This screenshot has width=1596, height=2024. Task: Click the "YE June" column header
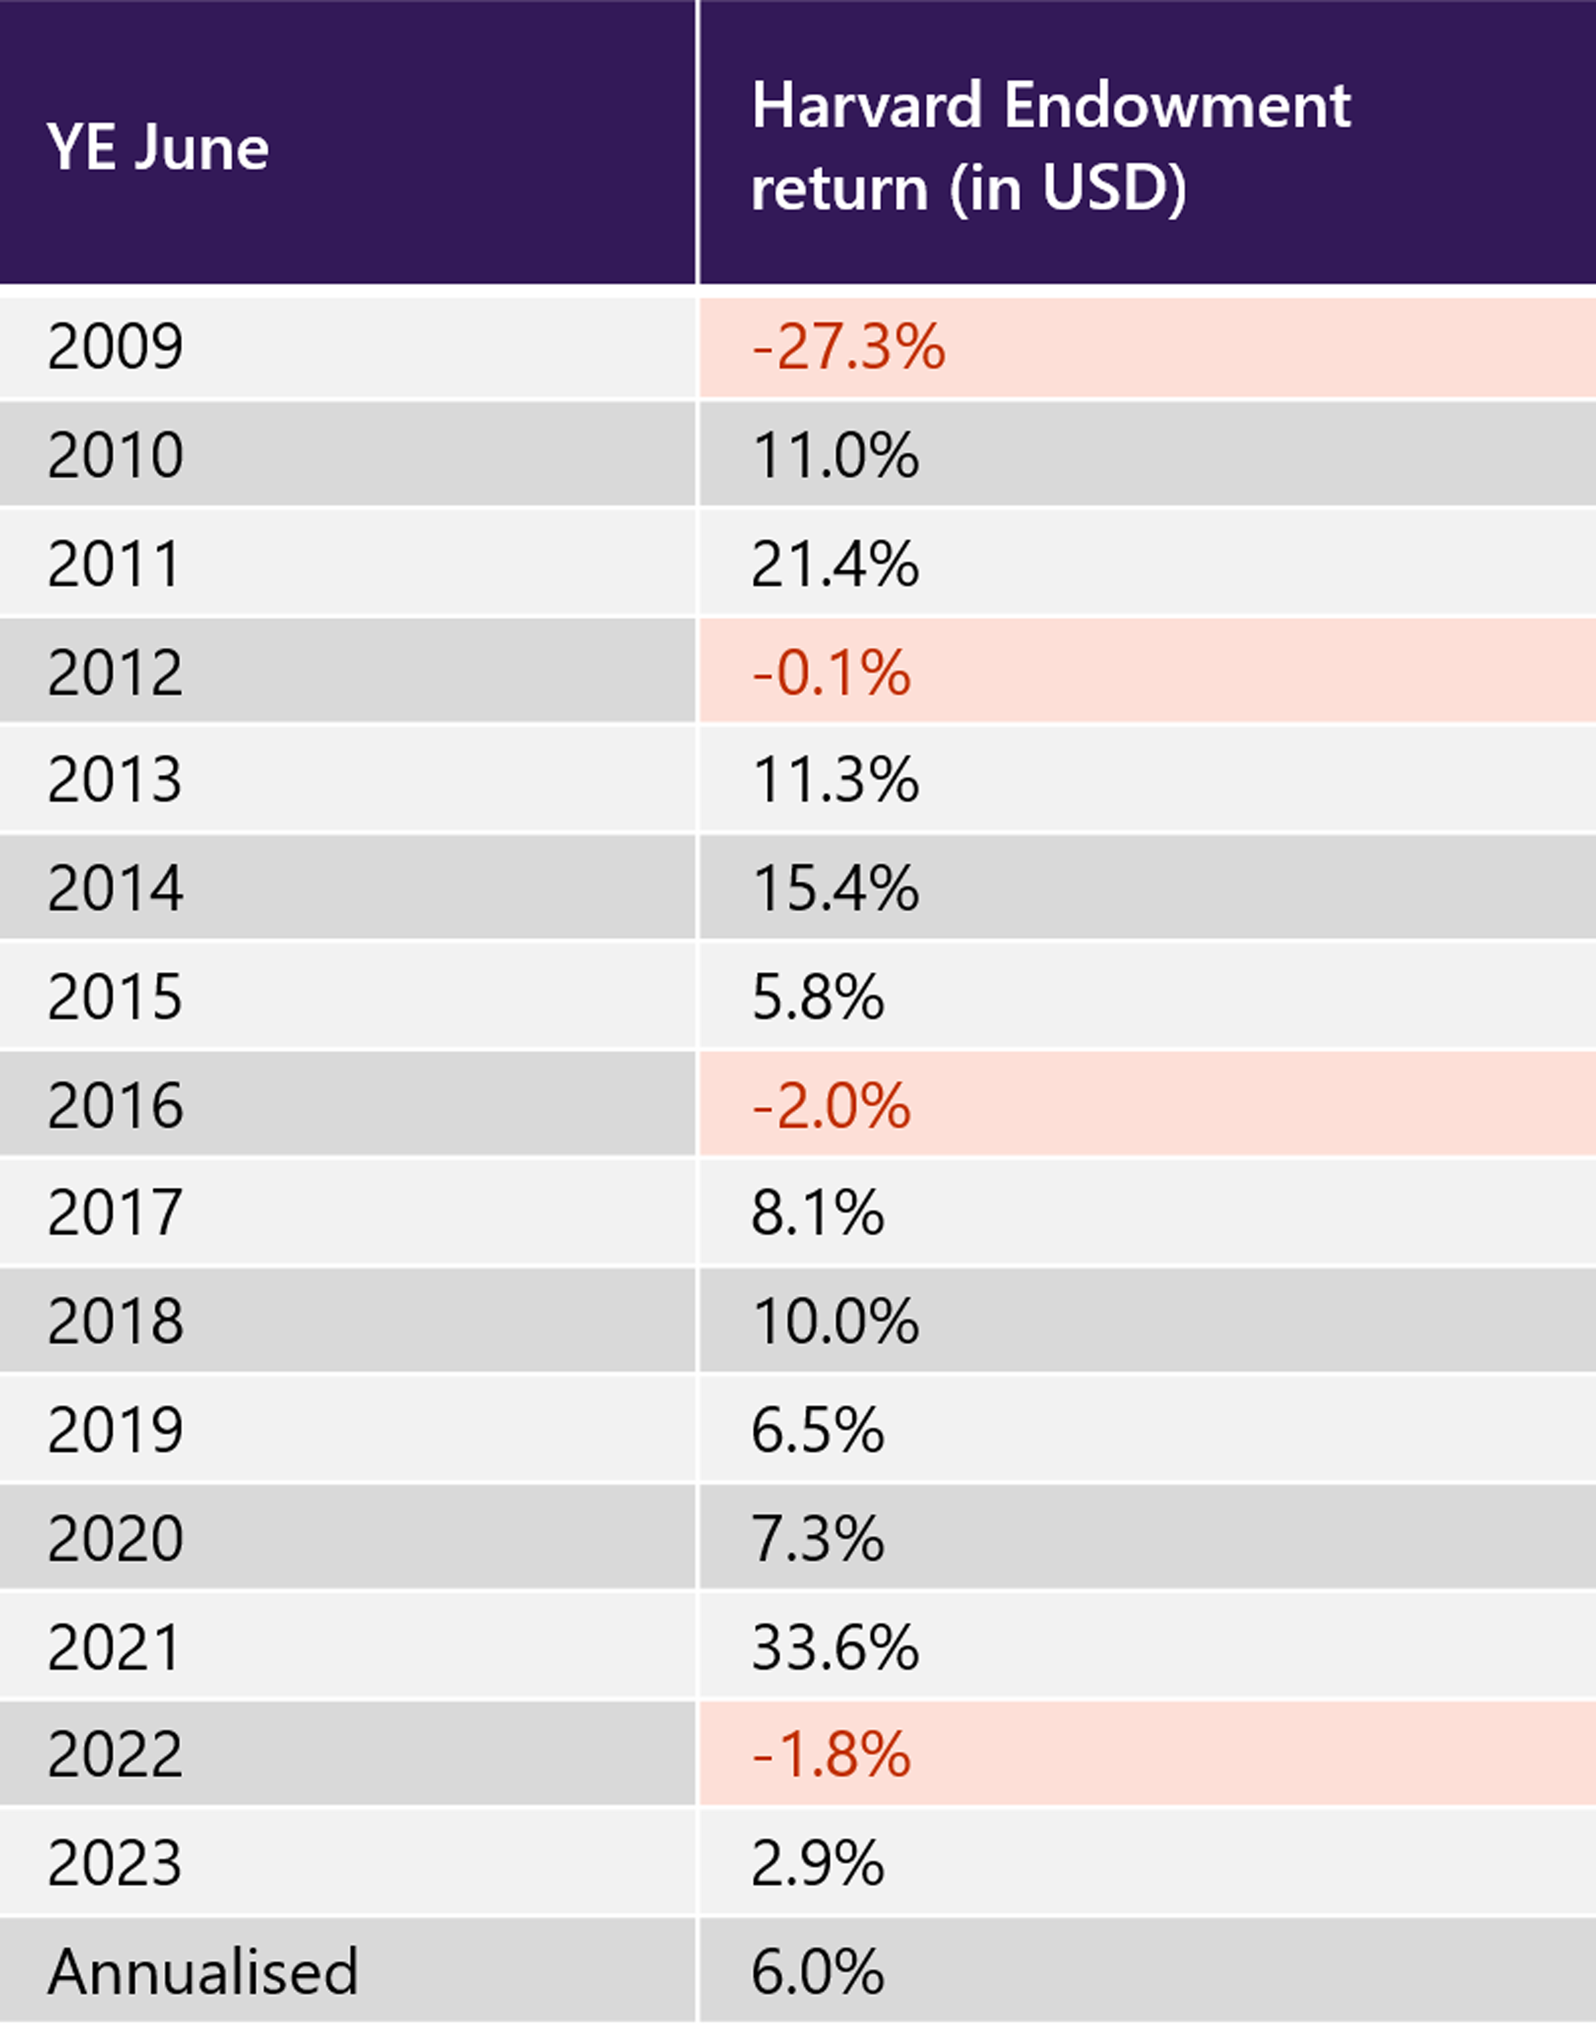(159, 147)
